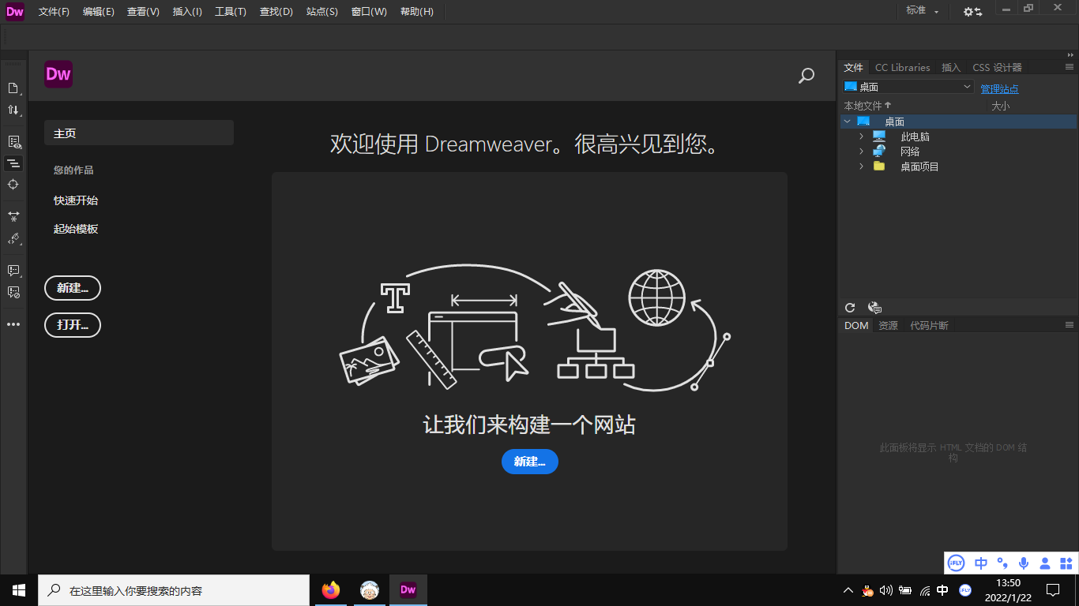1079x606 pixels.
Task: Click the Remove Comment icon
Action: pos(13,292)
